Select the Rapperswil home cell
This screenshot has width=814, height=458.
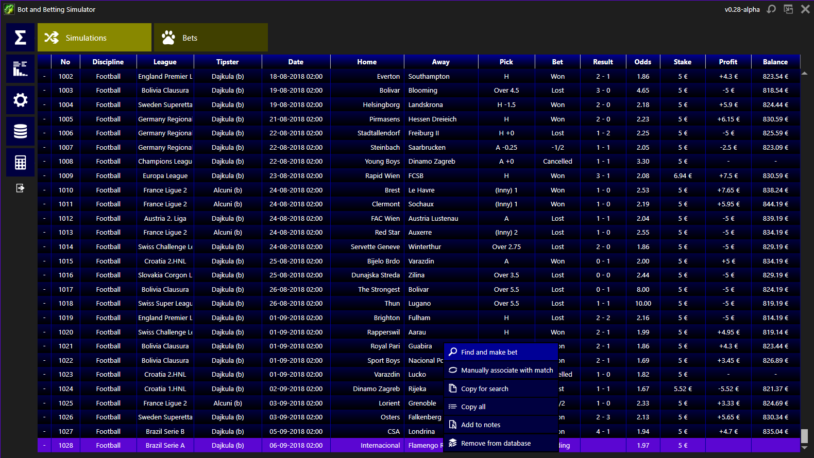pyautogui.click(x=367, y=332)
